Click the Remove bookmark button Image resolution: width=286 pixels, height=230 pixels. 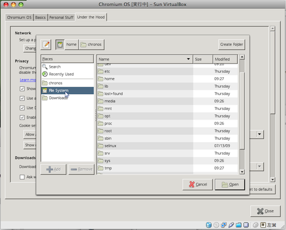point(82,169)
